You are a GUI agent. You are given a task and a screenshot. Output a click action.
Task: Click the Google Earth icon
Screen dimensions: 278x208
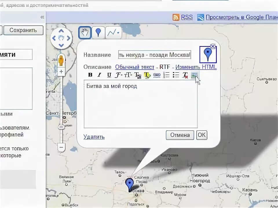coord(201,17)
